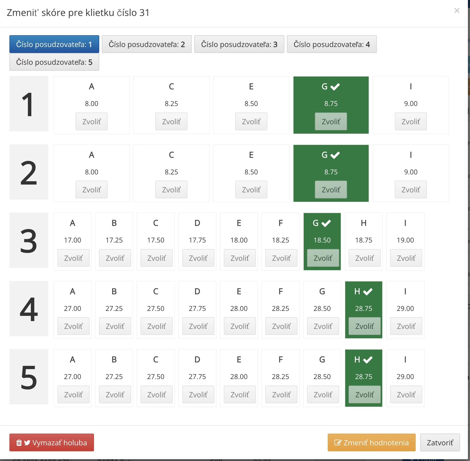Click checkmark icon on row 4 H tile
This screenshot has height=461, width=470.
(x=368, y=292)
